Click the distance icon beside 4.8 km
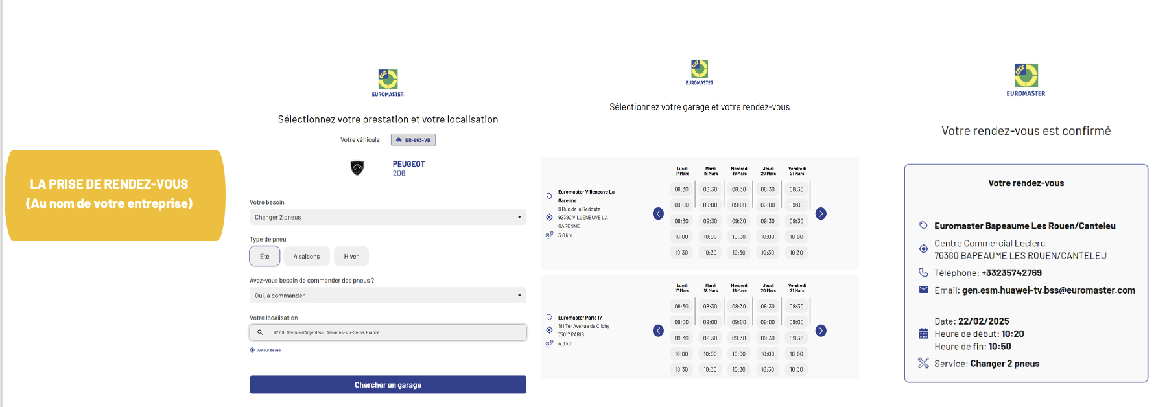 click(x=549, y=344)
